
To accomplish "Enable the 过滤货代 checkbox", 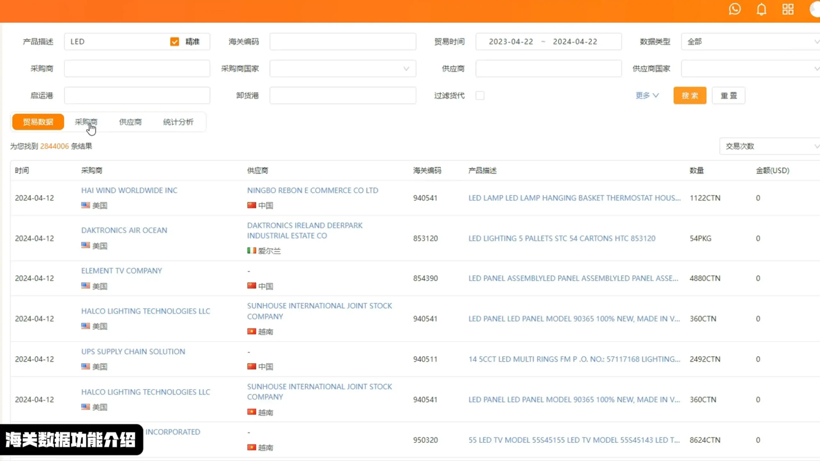I will pos(480,95).
